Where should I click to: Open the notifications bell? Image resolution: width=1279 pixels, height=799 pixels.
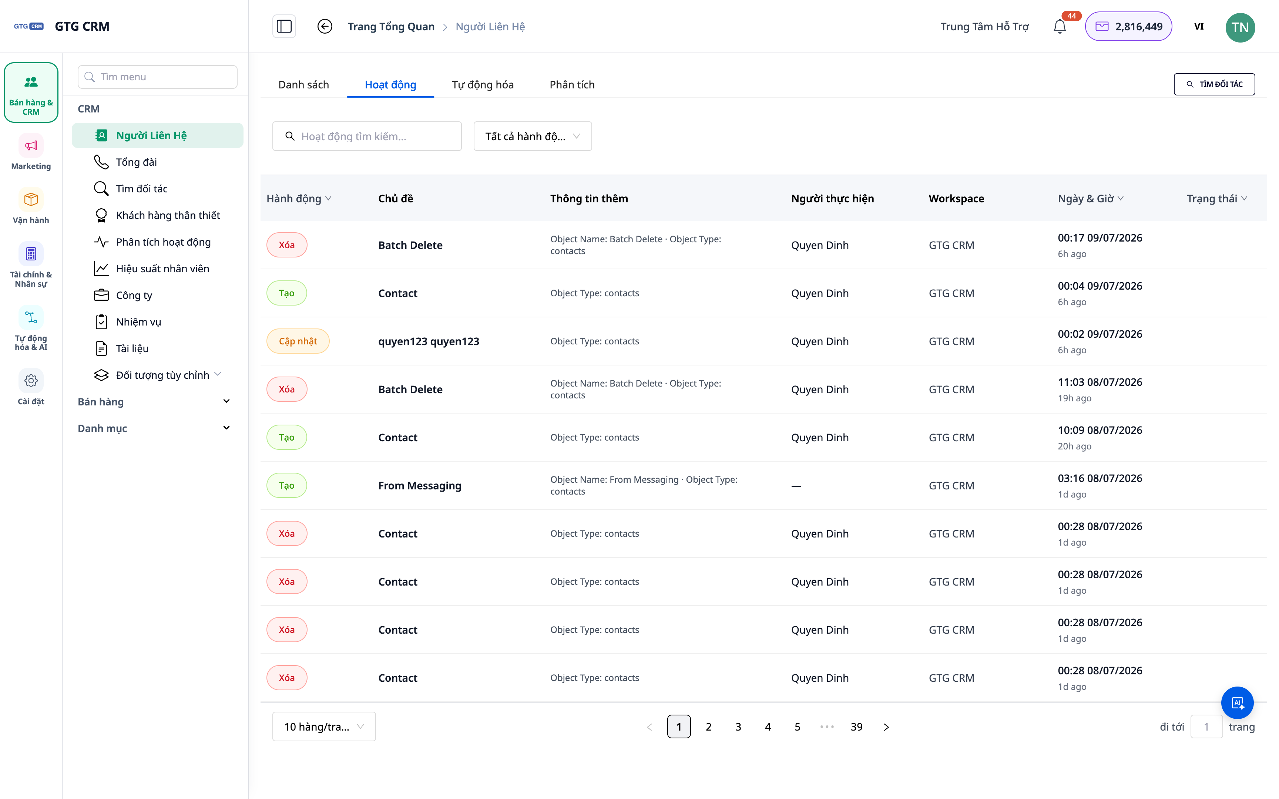1060,26
